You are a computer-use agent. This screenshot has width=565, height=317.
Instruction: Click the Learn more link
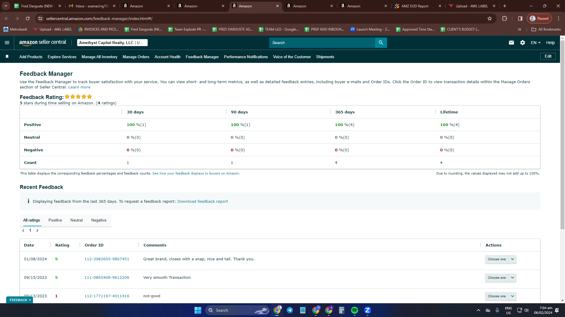[79, 87]
